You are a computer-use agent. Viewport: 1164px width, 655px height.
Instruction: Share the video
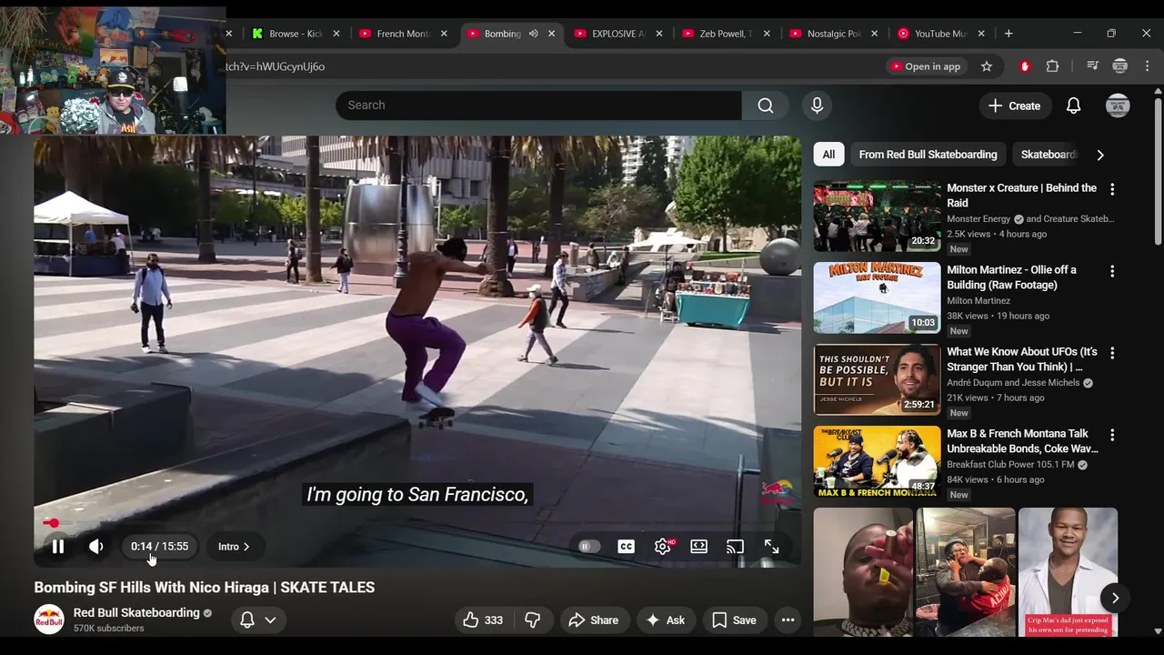[593, 620]
